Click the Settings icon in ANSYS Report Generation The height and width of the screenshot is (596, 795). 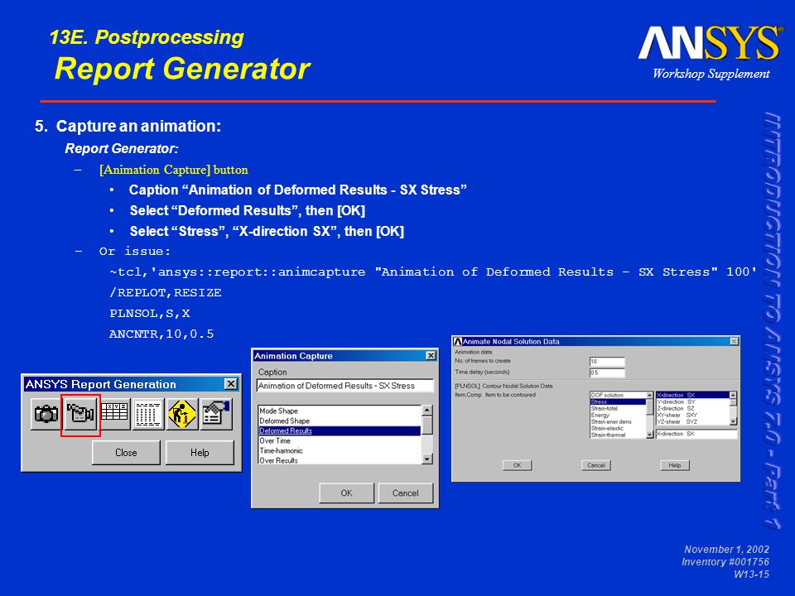(x=216, y=415)
